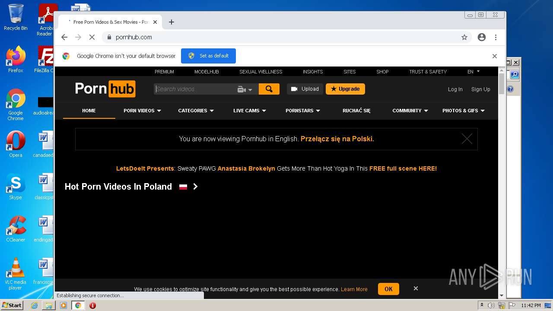This screenshot has height=311, width=553.
Task: Close the current Chrome tab
Action: 155,22
